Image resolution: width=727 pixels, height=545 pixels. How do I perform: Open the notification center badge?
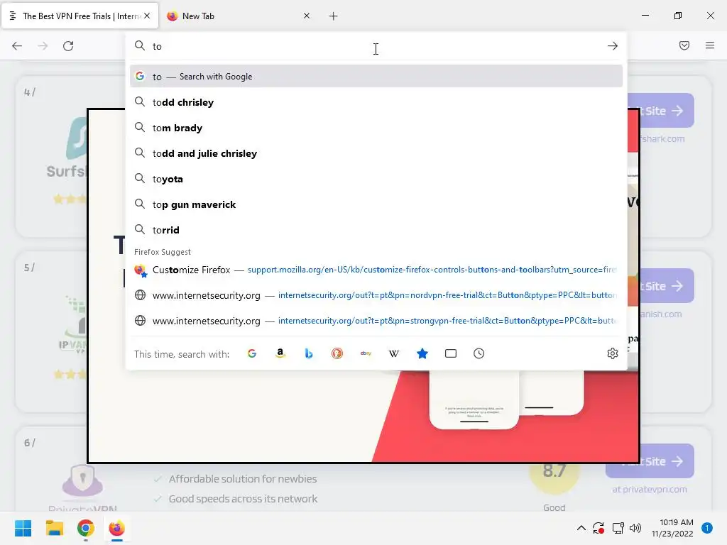click(x=707, y=528)
